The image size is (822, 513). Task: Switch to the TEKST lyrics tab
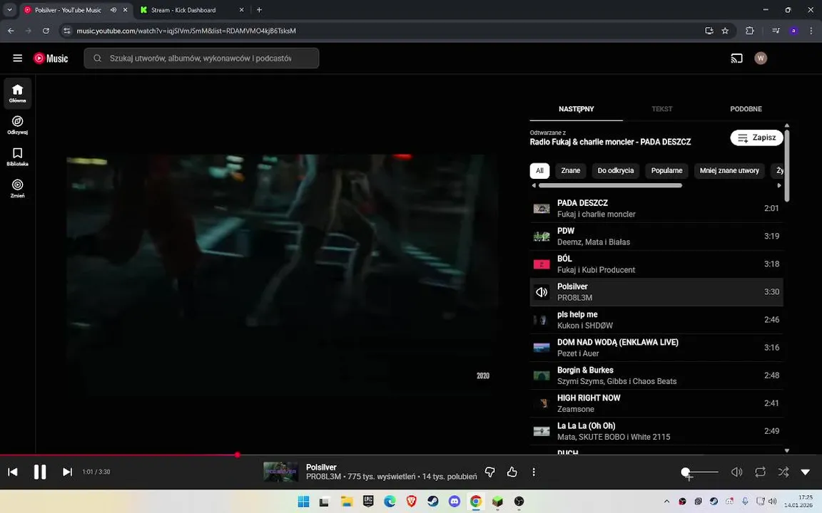click(x=661, y=109)
